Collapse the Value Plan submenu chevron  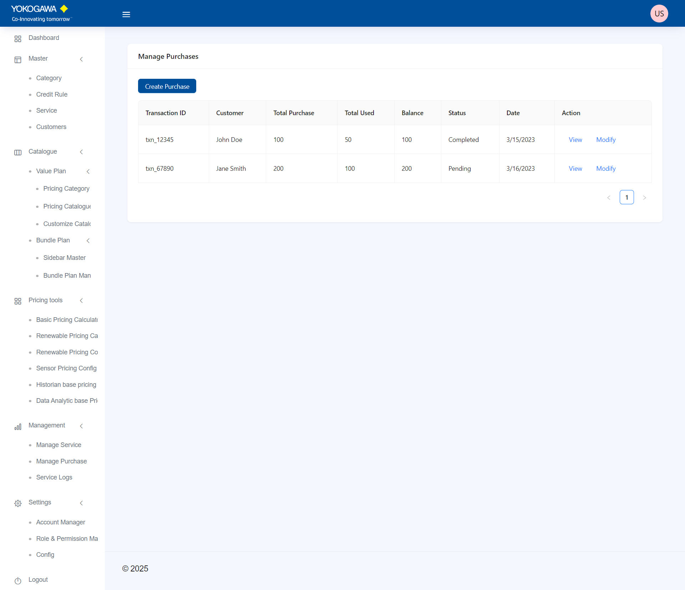tap(88, 171)
